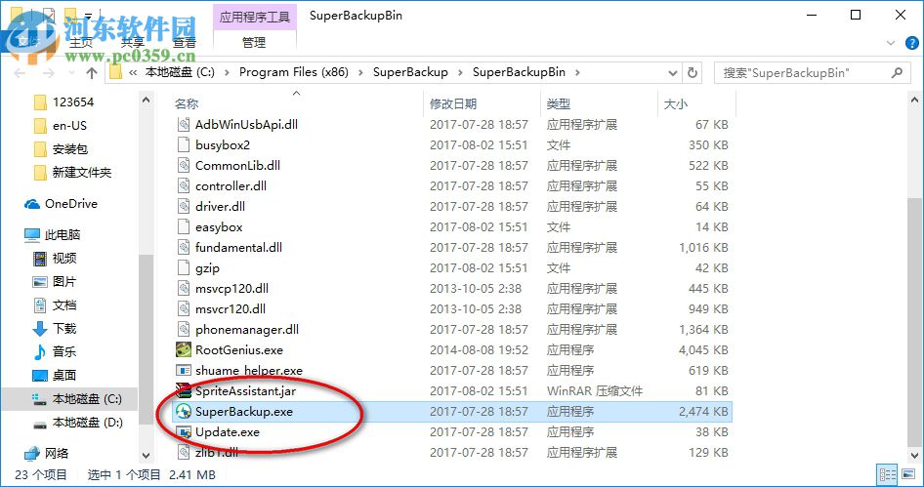Select the gzip file name
The width and height of the screenshot is (924, 487).
click(x=207, y=268)
